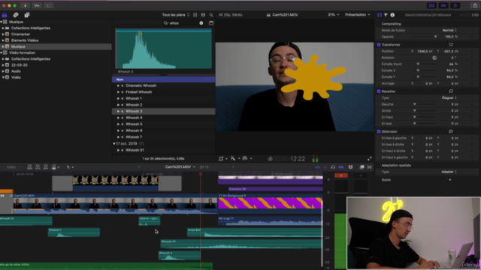Screen dimensions: 481x270
Task: Open the Titles and Generators sidebar
Action: click(x=27, y=15)
